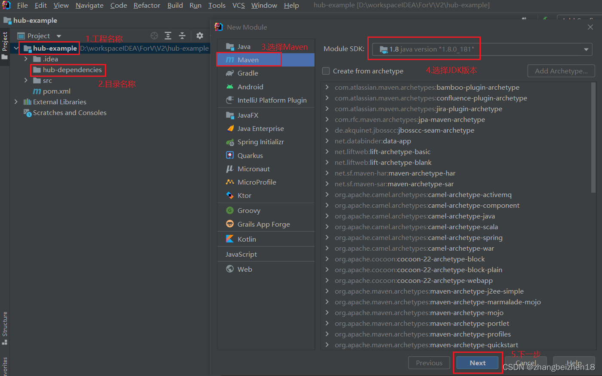Enable Create from archetype checkbox

pos(326,71)
